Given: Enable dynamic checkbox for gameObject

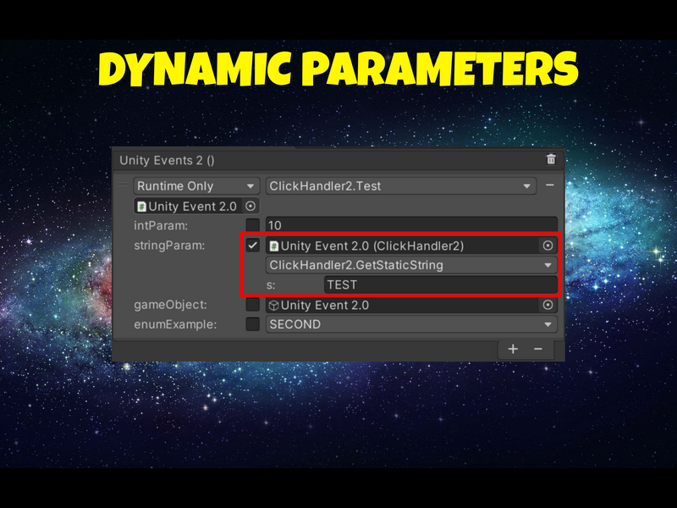Looking at the screenshot, I should click(252, 305).
